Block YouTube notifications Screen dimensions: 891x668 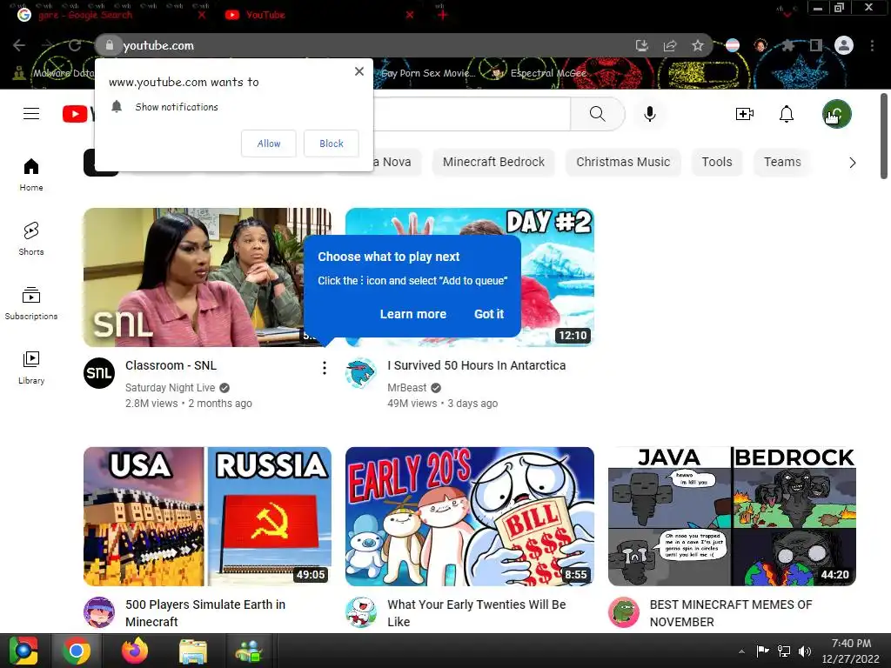point(332,144)
